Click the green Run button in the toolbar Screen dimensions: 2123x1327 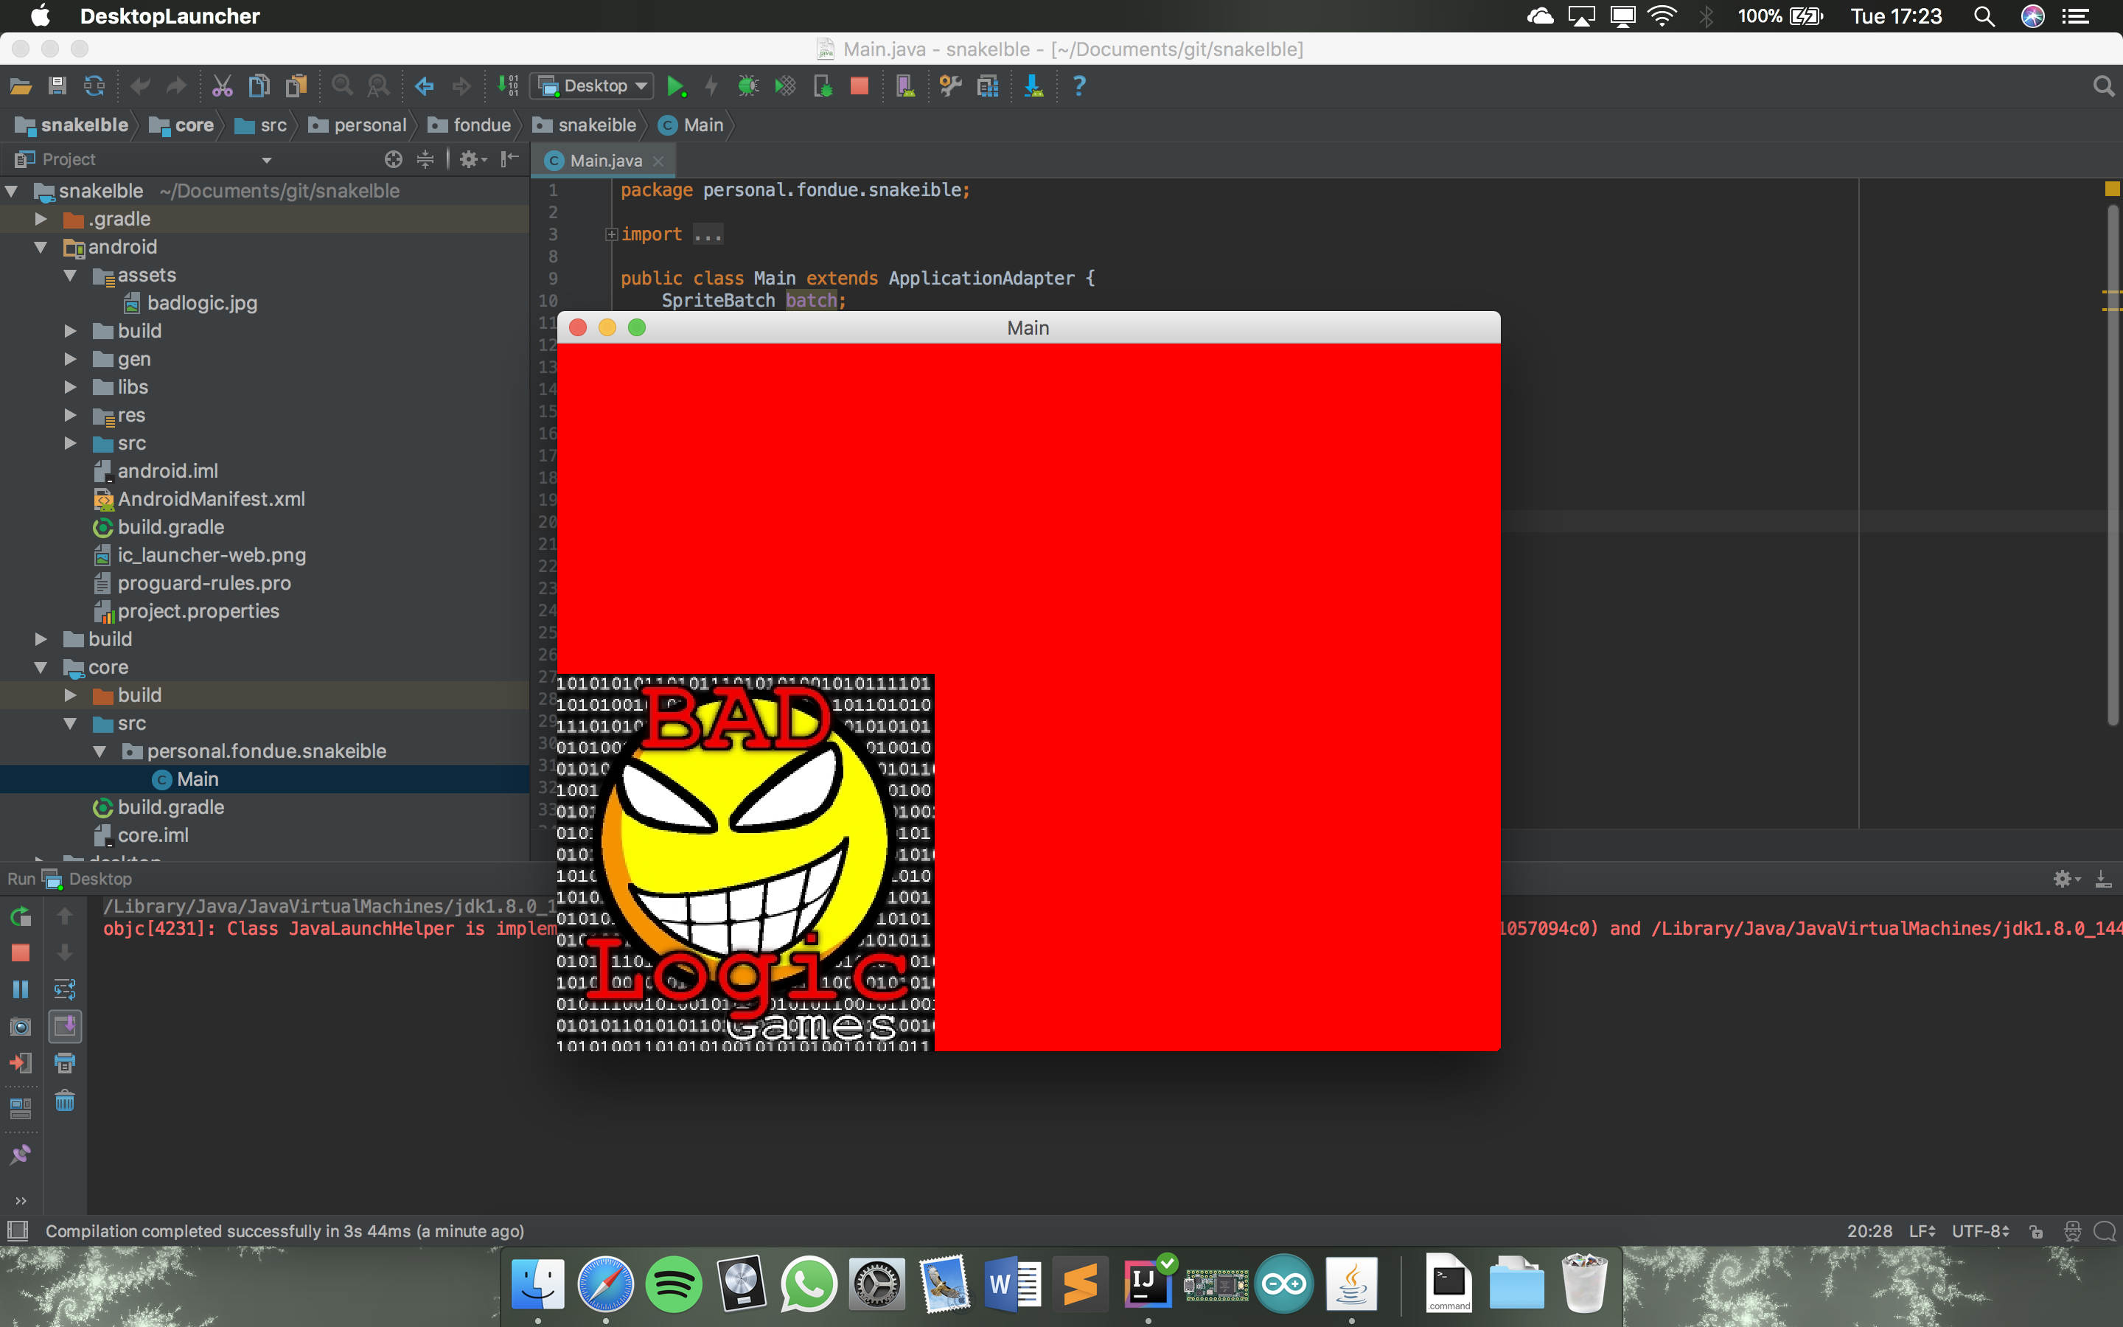(675, 85)
